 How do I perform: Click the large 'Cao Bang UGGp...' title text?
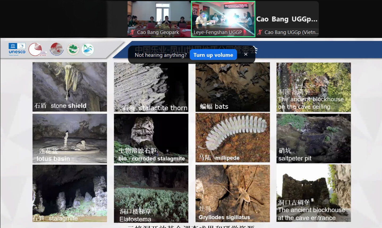(x=287, y=19)
